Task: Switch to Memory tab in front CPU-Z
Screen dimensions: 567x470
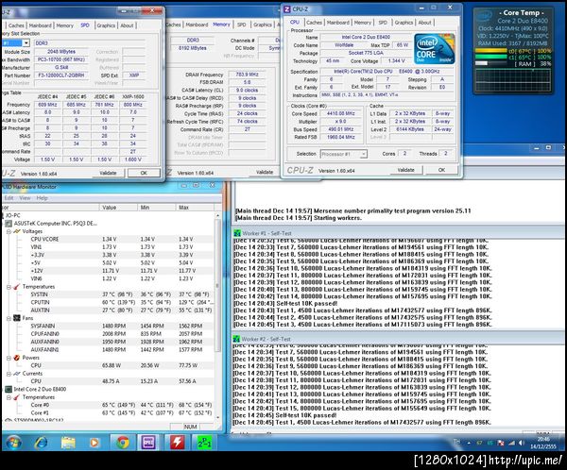Action: click(x=363, y=23)
